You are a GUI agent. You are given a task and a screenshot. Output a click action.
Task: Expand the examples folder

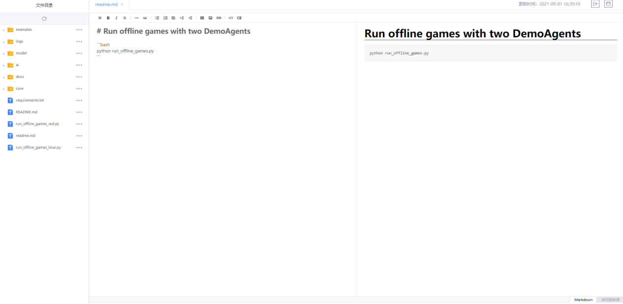[x=4, y=30]
